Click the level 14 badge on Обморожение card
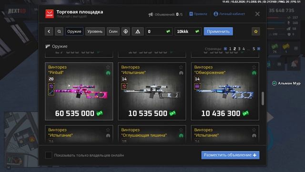This screenshot has width=305, height=172. 197,79
